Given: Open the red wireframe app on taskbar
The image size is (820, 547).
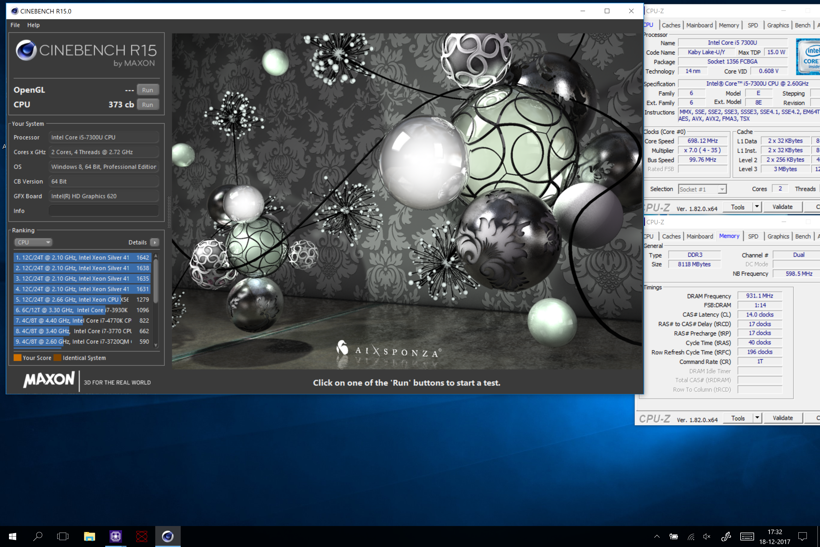Looking at the screenshot, I should point(141,536).
